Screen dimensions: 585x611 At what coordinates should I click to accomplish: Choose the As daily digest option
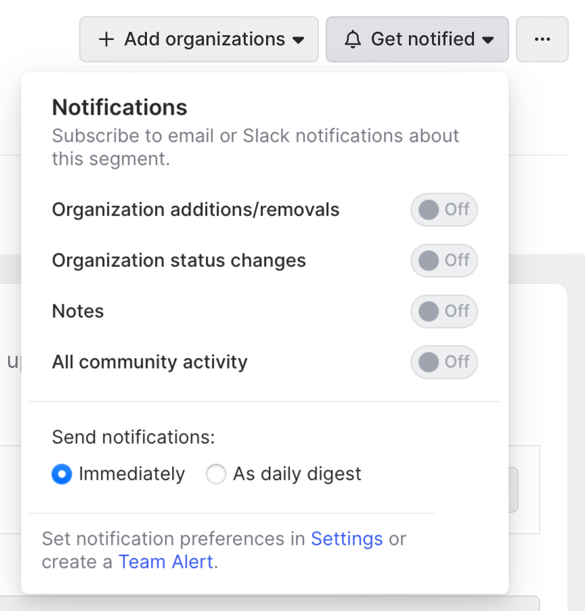pyautogui.click(x=216, y=474)
